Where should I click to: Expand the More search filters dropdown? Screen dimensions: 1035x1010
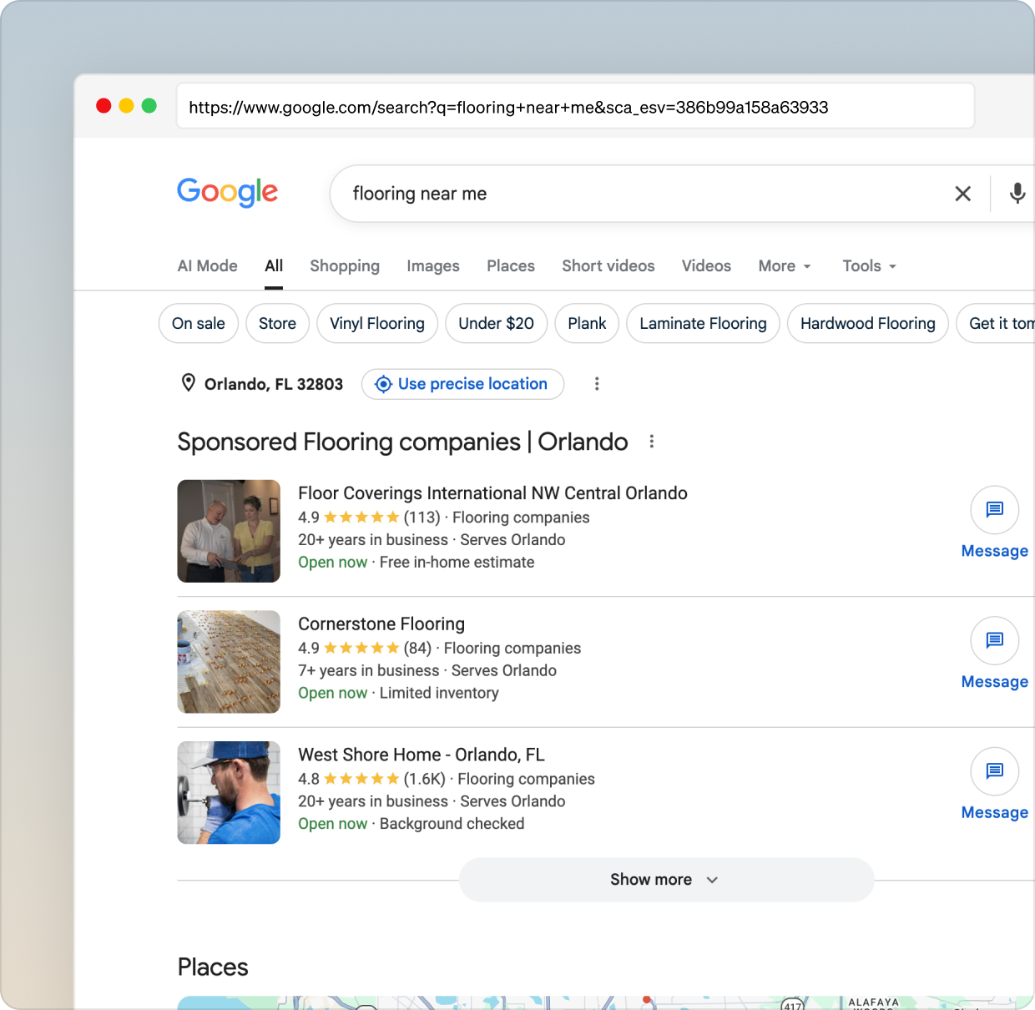[785, 266]
